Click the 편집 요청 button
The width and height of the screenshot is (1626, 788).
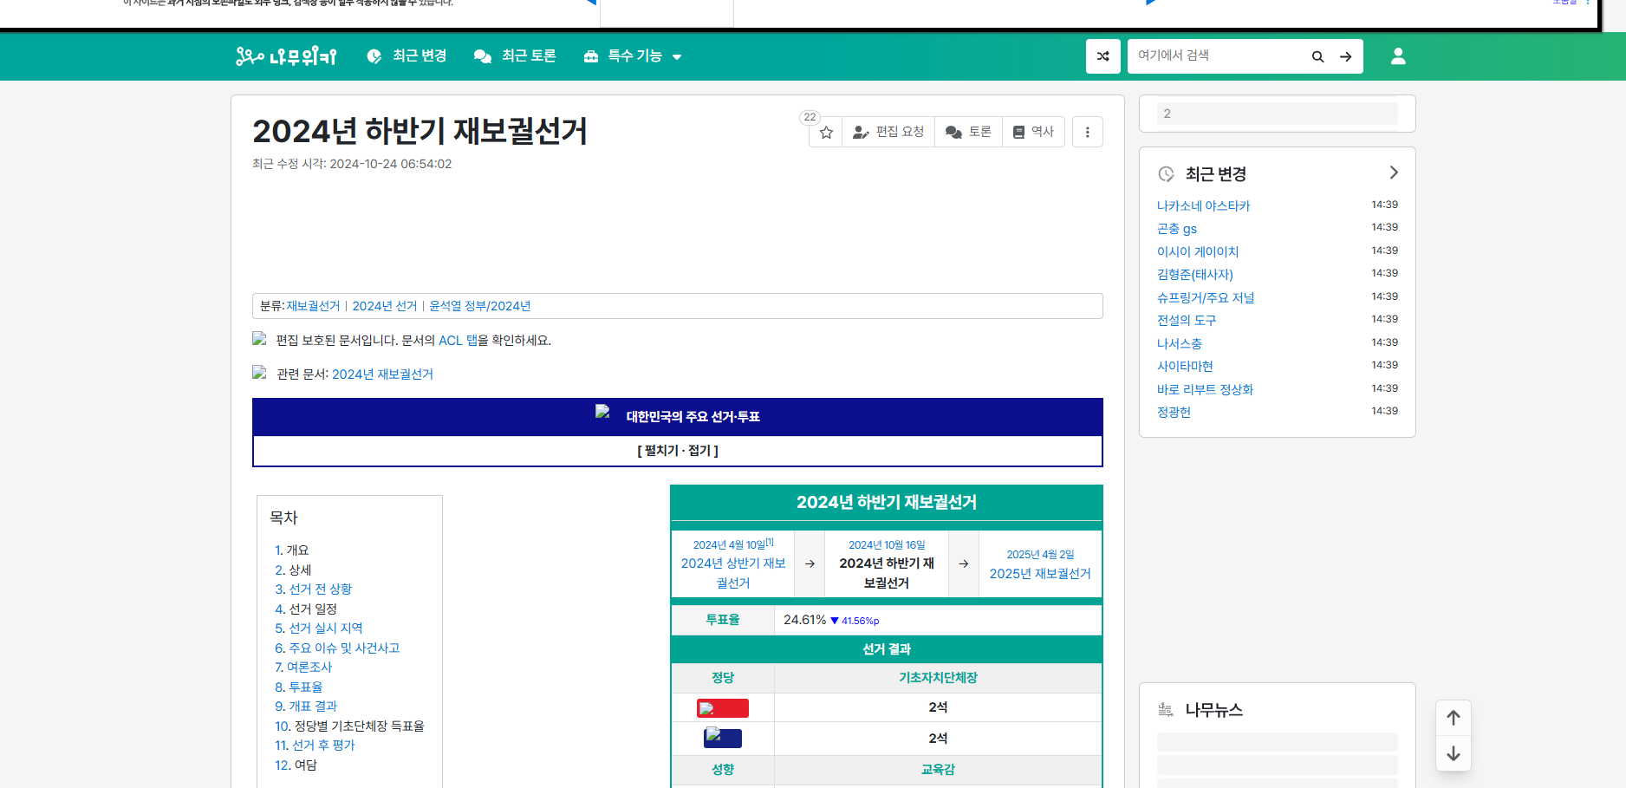coord(888,132)
